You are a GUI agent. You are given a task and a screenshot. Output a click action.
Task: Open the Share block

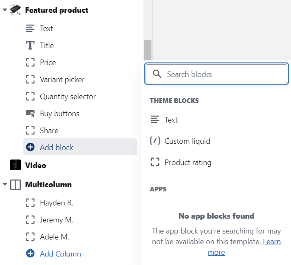tap(49, 131)
